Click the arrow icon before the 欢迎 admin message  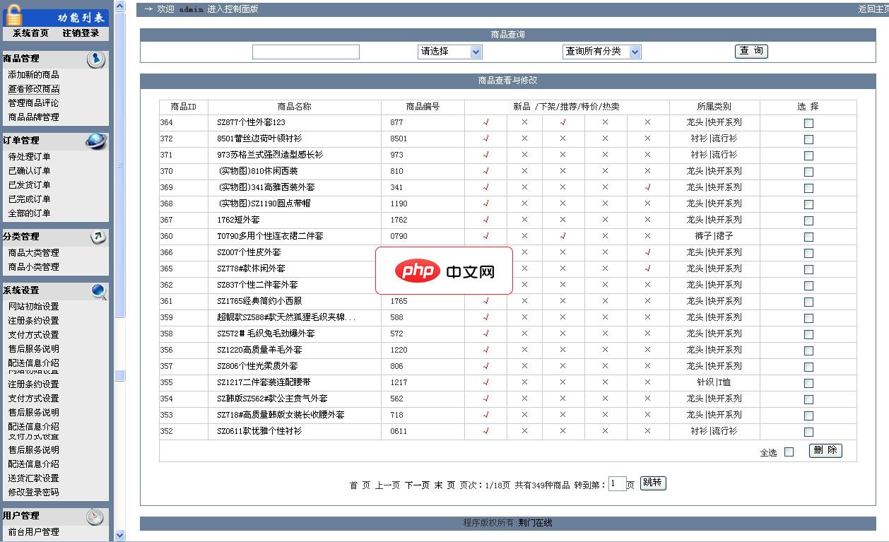click(148, 9)
